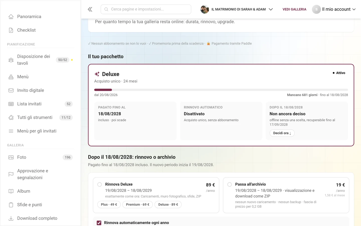Click the Menù per gli invitati lines icon
This screenshot has height=226, width=361.
pos(11,131)
